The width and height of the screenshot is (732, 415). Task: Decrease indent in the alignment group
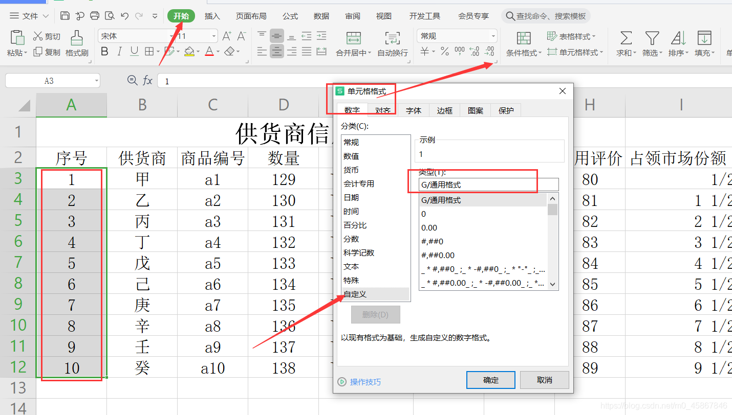coord(307,36)
